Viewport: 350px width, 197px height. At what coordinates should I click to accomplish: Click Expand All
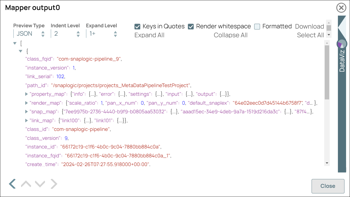pyautogui.click(x=149, y=35)
